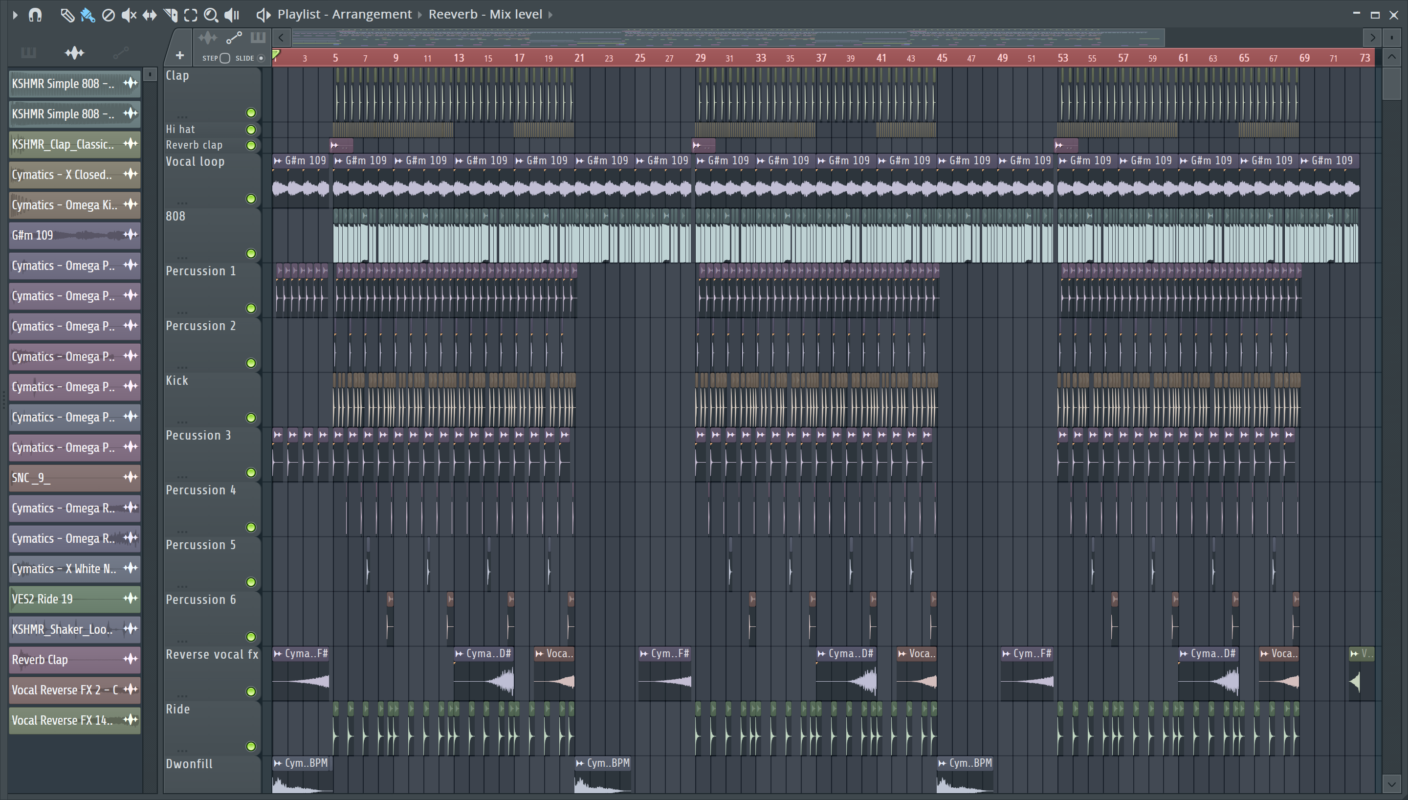Click the playlist minimap overview bar

click(x=727, y=37)
